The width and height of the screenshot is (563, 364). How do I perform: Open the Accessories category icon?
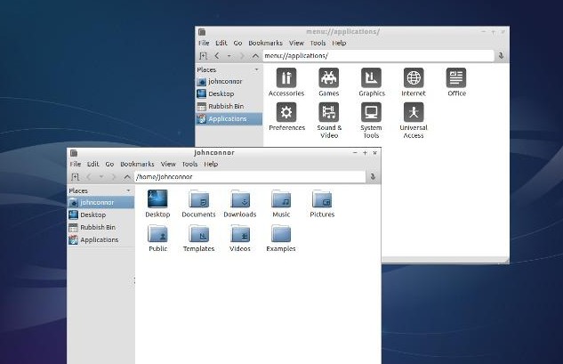pos(286,78)
